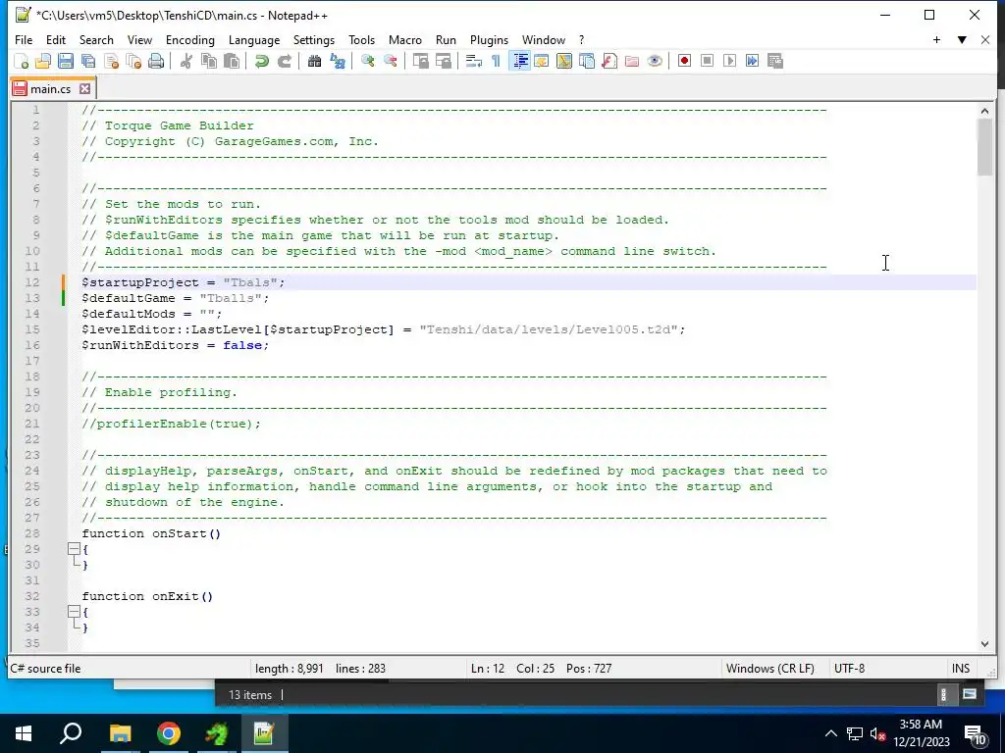
Task: Click the editor scrollbar down arrow
Action: 984,644
